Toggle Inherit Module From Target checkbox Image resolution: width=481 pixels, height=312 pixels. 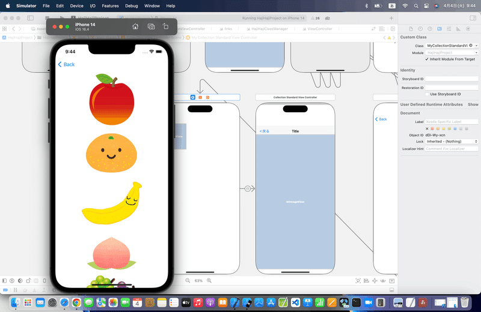(x=427, y=59)
